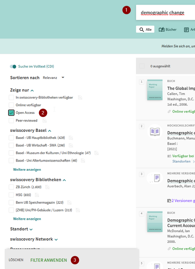Click the LÖSCHEN button
195x269 pixels.
coord(16,260)
